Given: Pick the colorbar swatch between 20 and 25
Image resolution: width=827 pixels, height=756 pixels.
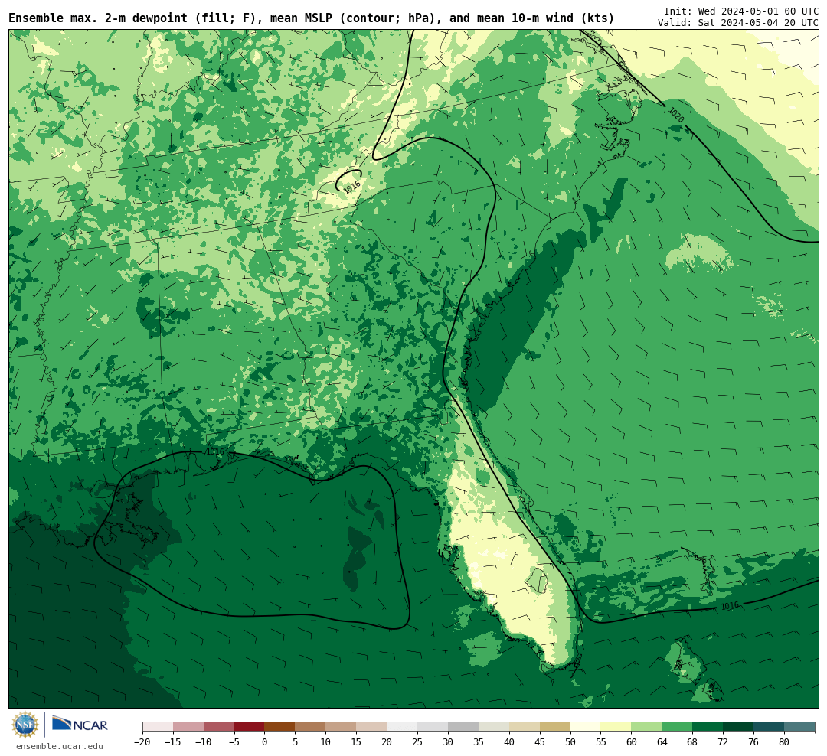Looking at the screenshot, I should point(403,727).
